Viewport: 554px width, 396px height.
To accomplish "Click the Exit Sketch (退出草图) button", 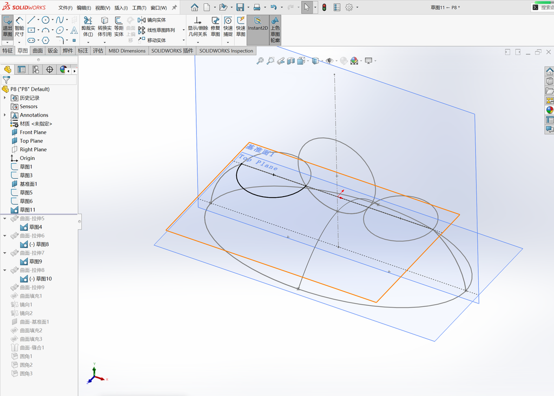I will 8,27.
